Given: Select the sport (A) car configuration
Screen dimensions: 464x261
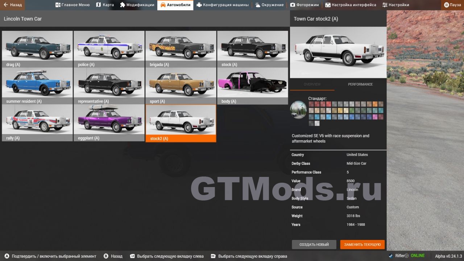Looking at the screenshot, I should 181,86.
